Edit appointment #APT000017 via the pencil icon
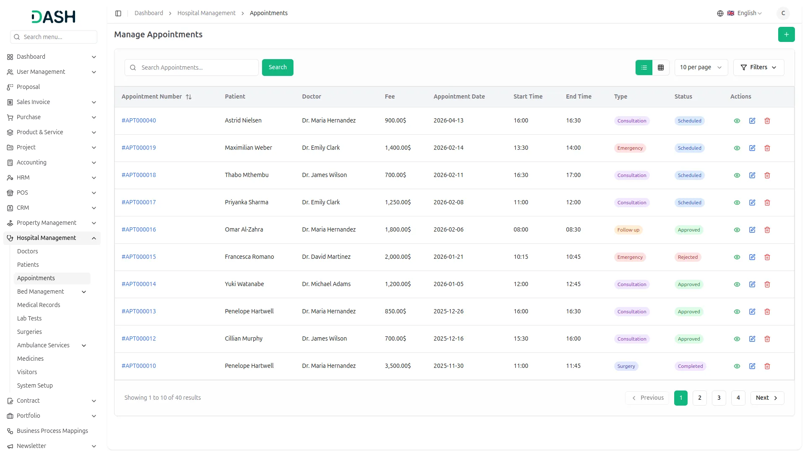The height and width of the screenshot is (453, 805). (x=752, y=203)
